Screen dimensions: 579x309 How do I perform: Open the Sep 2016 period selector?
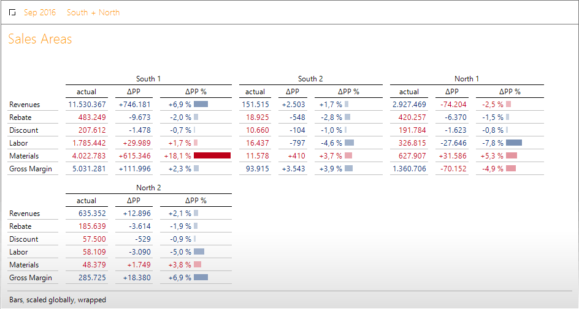coord(40,13)
